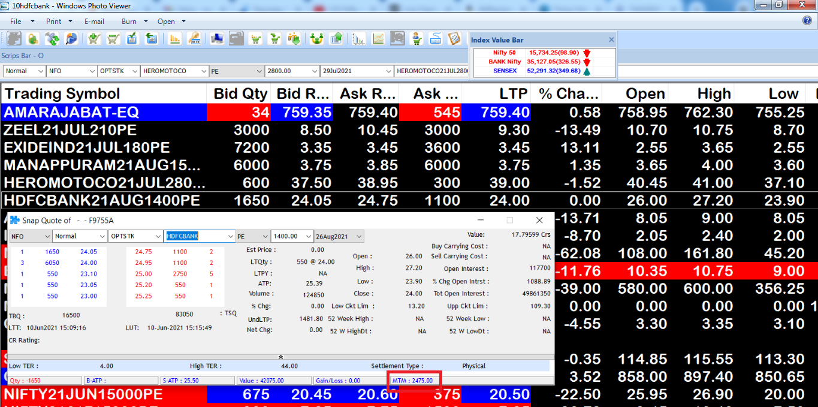Screen dimensions: 818x407
Task: Close the Index Value Bar panel
Action: click(x=611, y=40)
